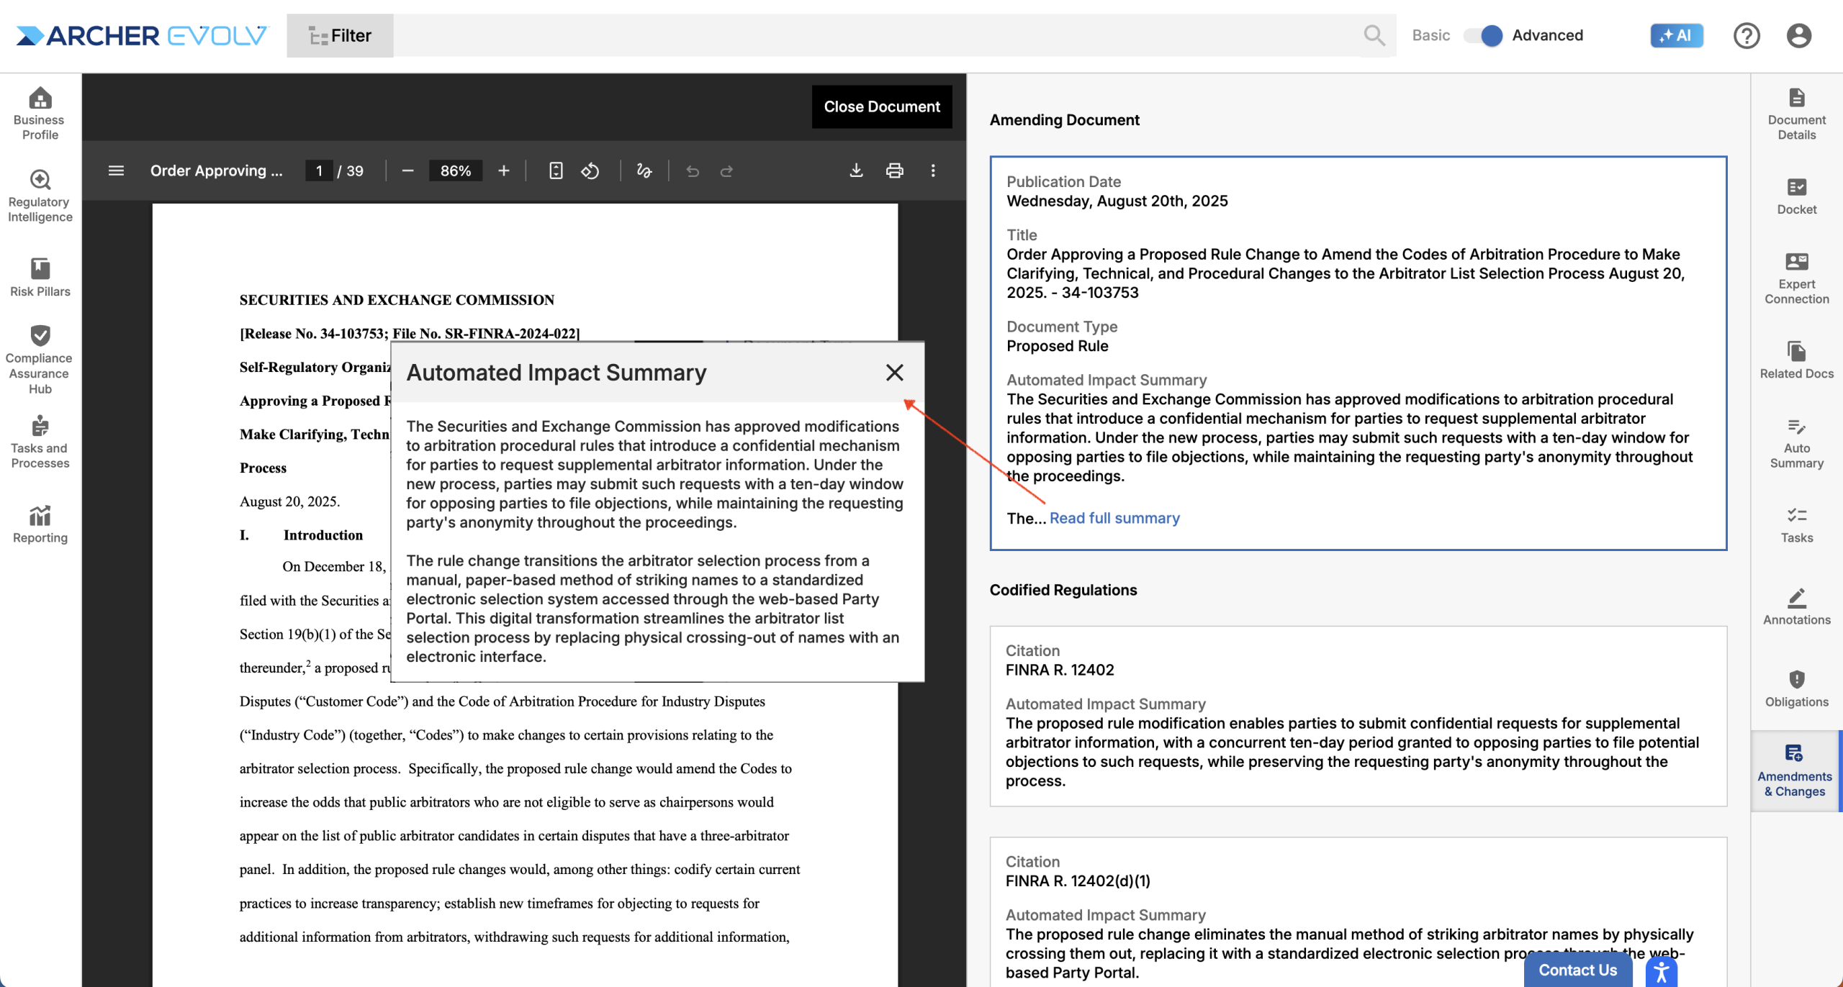The image size is (1843, 987).
Task: Open the Regulatory Intelligence sidebar section
Action: (40, 196)
